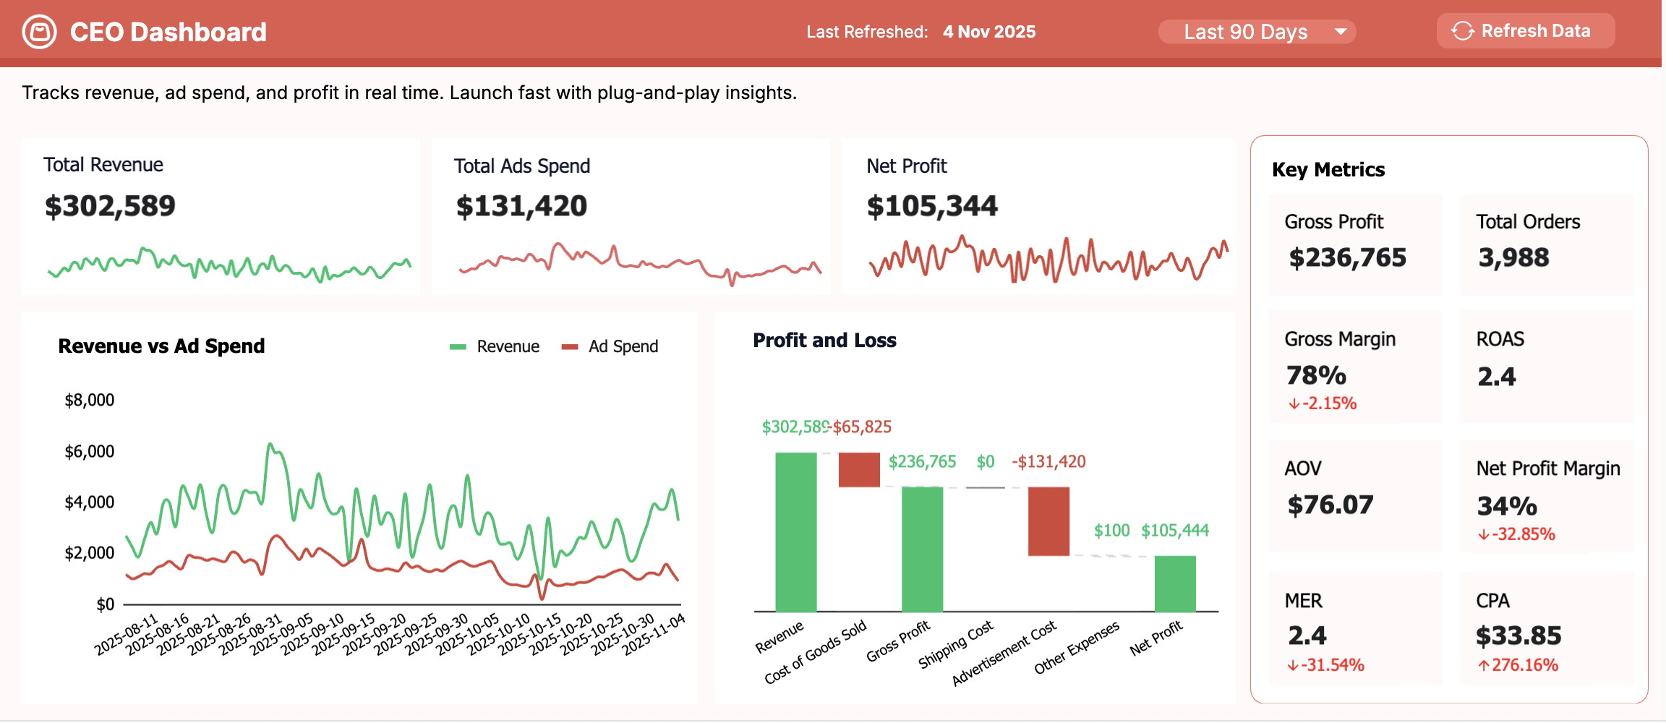1666x723 pixels.
Task: Click the Gross Margin red down arrow
Action: click(1294, 404)
